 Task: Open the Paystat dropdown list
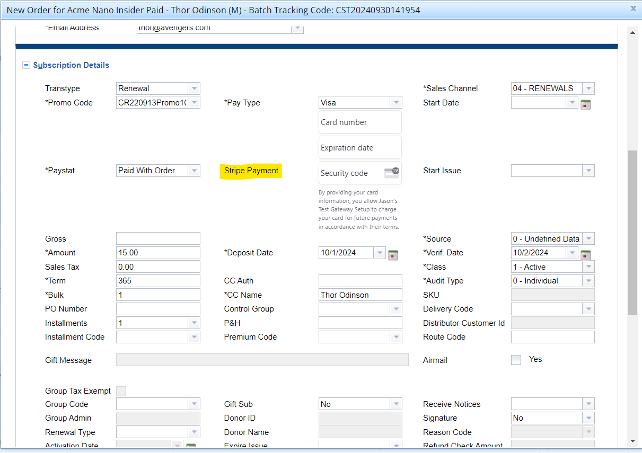coord(194,171)
